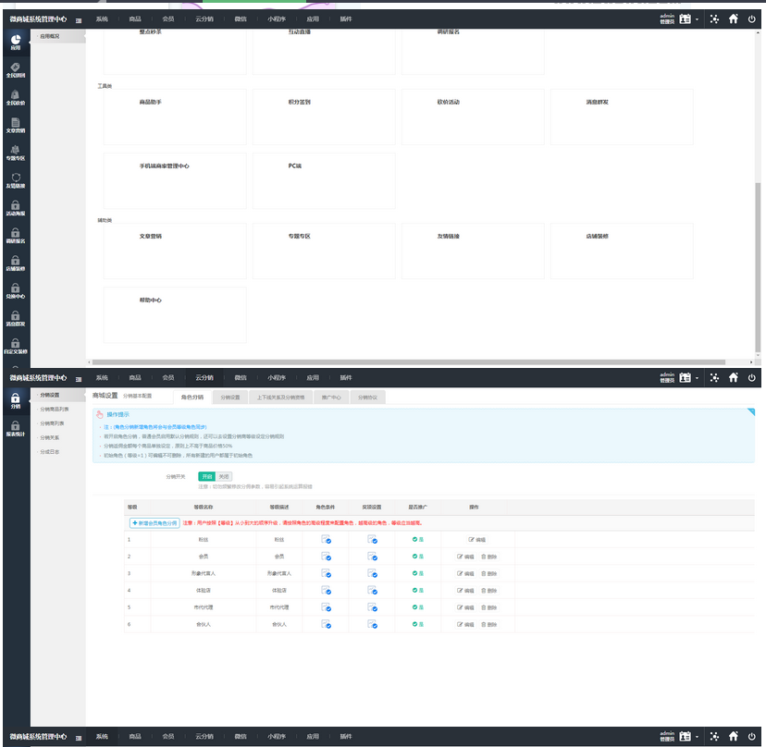Delete the 合伙人 role row
766x747 pixels.
coord(489,623)
